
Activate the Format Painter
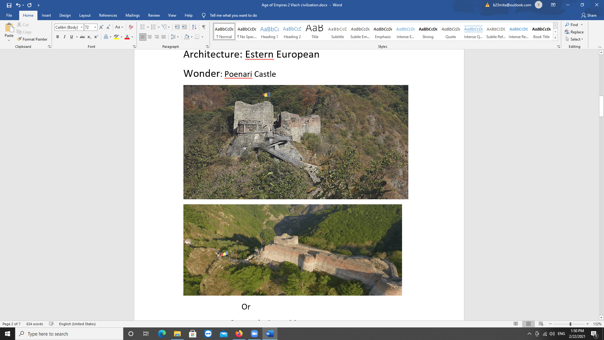pos(32,39)
